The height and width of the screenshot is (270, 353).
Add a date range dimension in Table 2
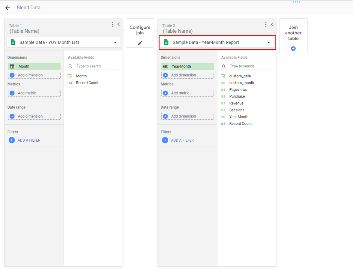coord(187,116)
